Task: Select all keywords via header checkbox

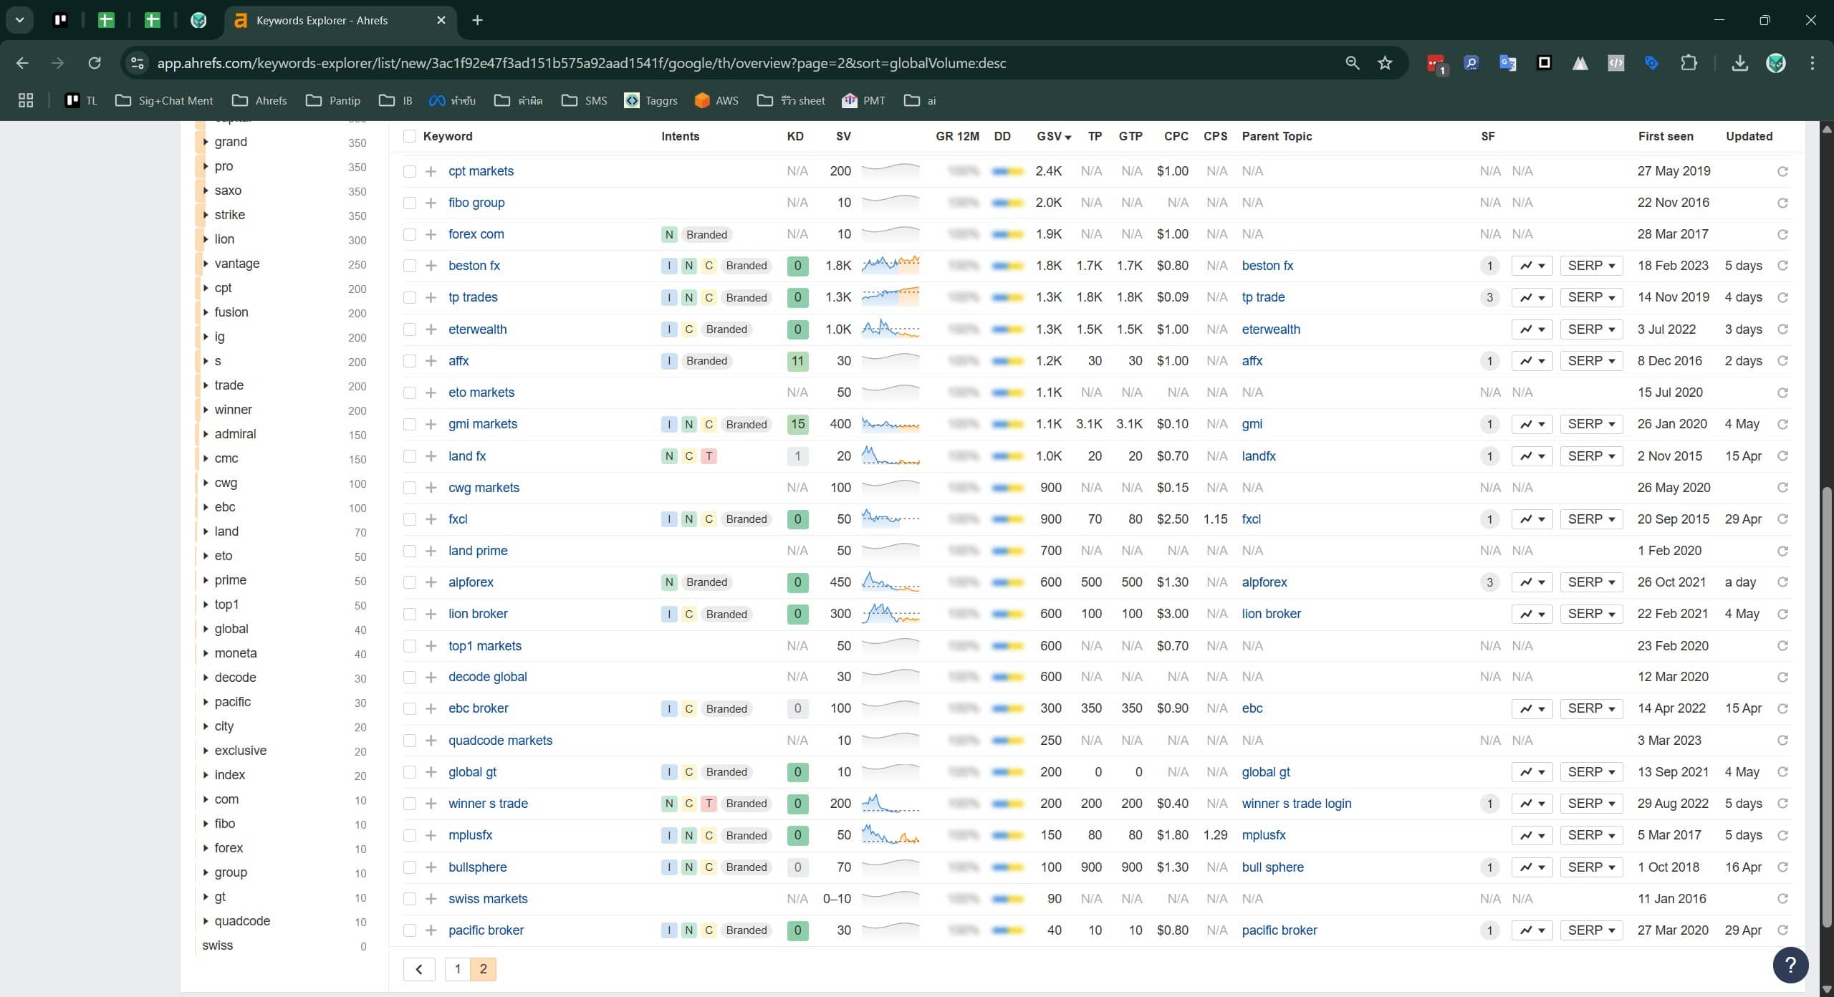Action: (410, 136)
